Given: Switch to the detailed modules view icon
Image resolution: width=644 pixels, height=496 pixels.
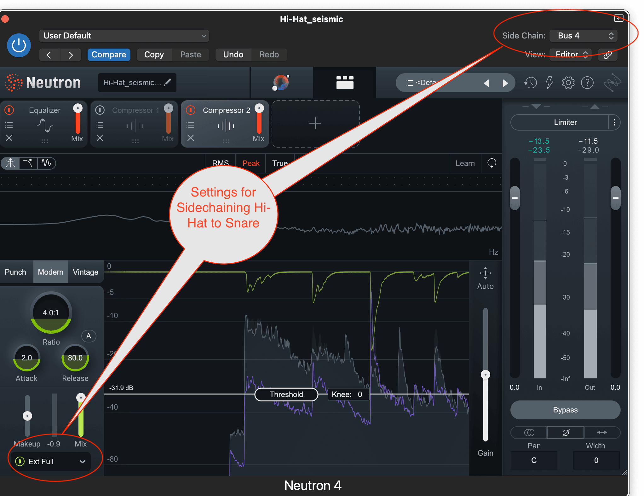Looking at the screenshot, I should pyautogui.click(x=345, y=83).
